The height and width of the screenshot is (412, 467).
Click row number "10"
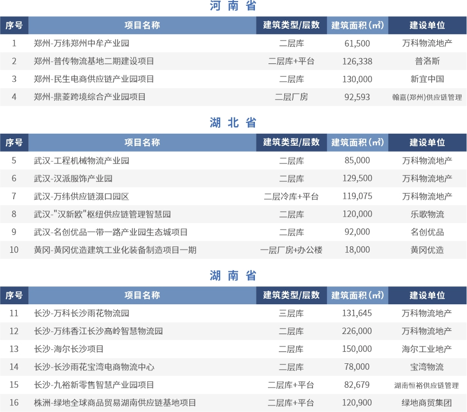click(x=14, y=250)
